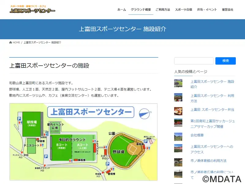The height and width of the screenshot is (184, 245).
Task: Click the thumbnail beside 市ノ瀬体育館 post
Action: 178,162
